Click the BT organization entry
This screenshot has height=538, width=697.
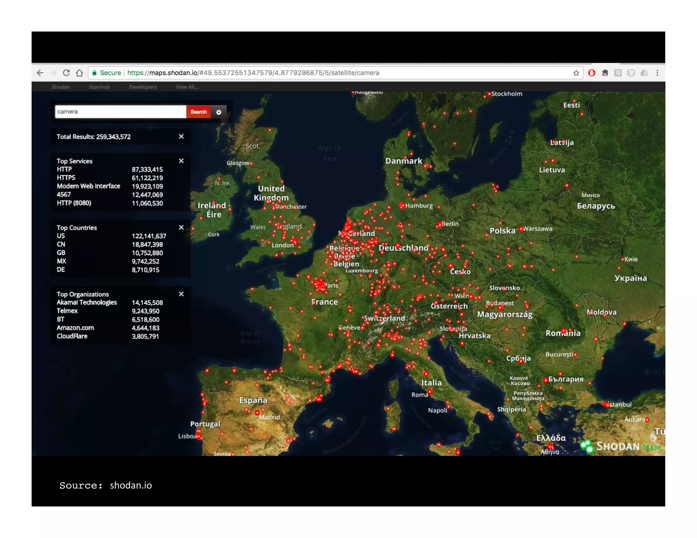click(x=108, y=320)
